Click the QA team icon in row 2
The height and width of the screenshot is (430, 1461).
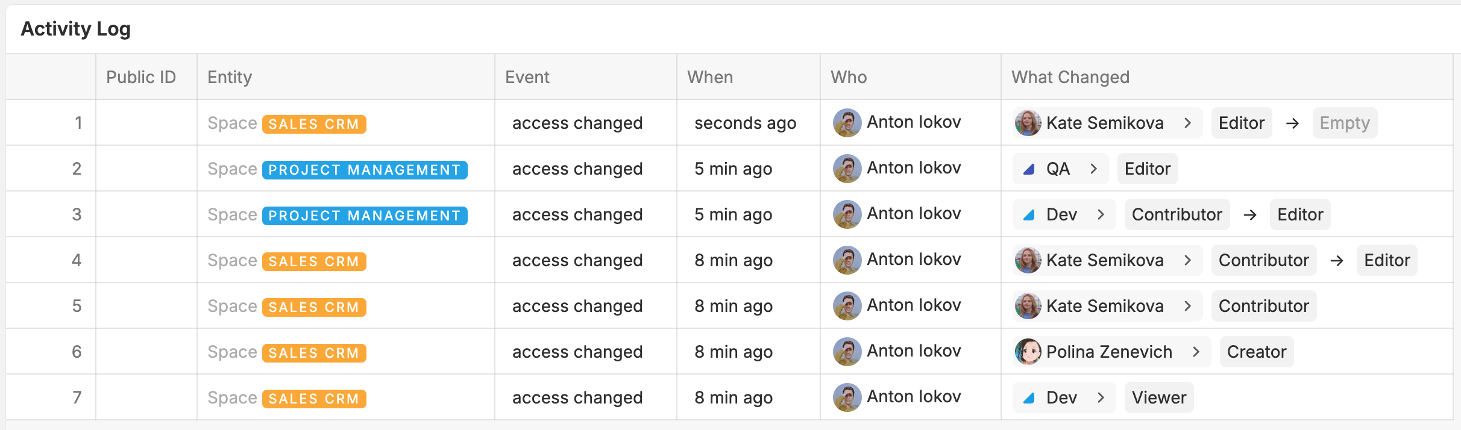tap(1029, 169)
